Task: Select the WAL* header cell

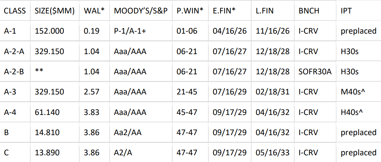Action: point(94,11)
